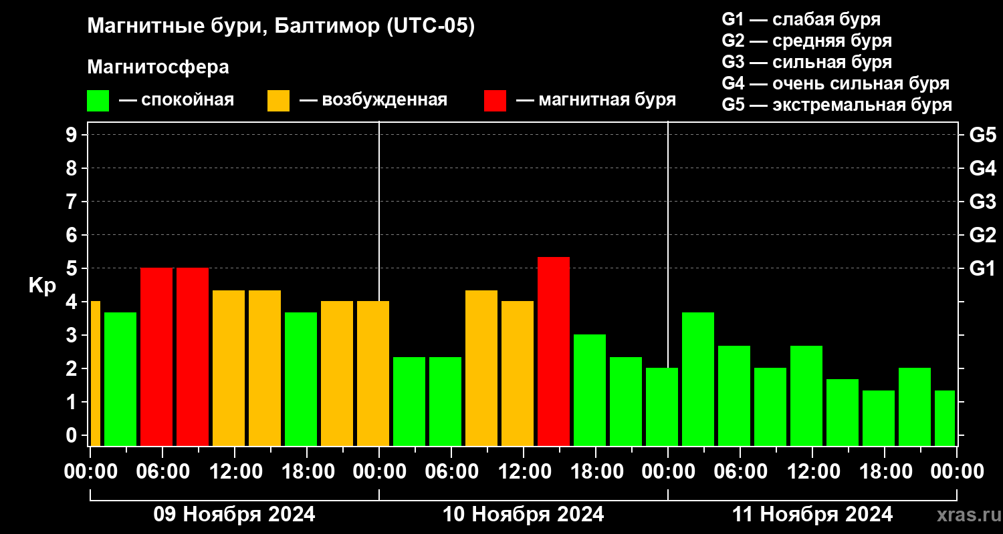Click the 18:00 time label for 10 November
Image resolution: width=1003 pixels, height=534 pixels.
click(596, 472)
